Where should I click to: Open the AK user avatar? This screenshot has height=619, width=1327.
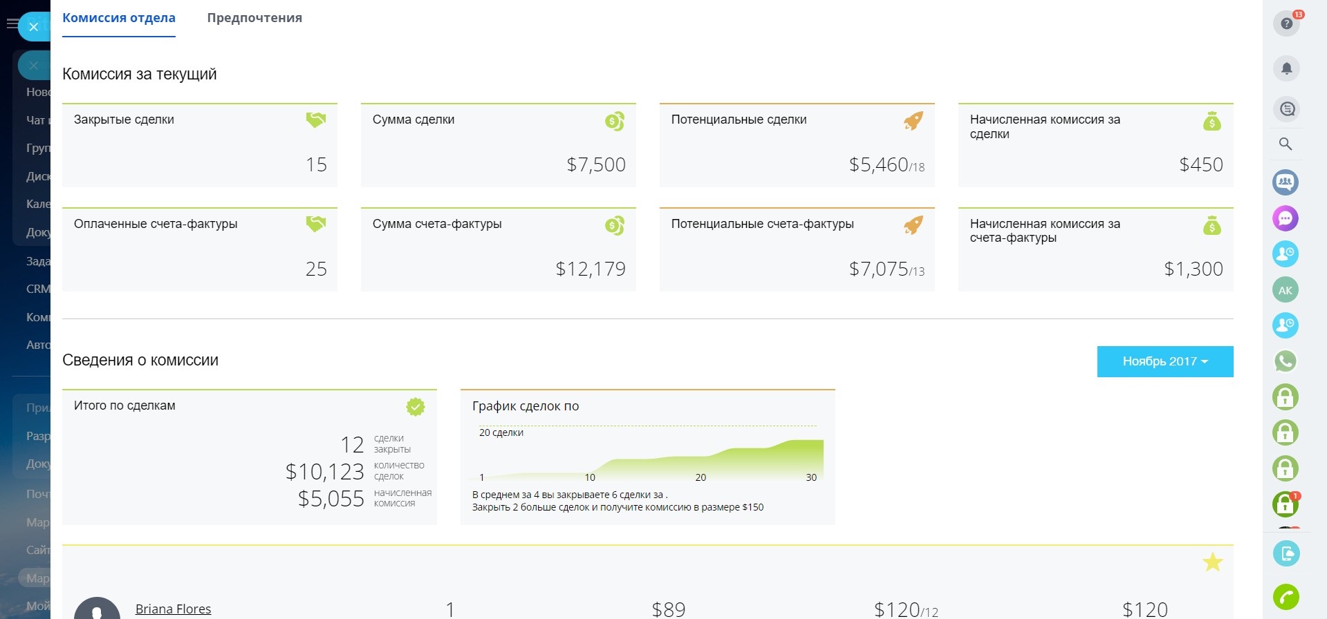1286,290
